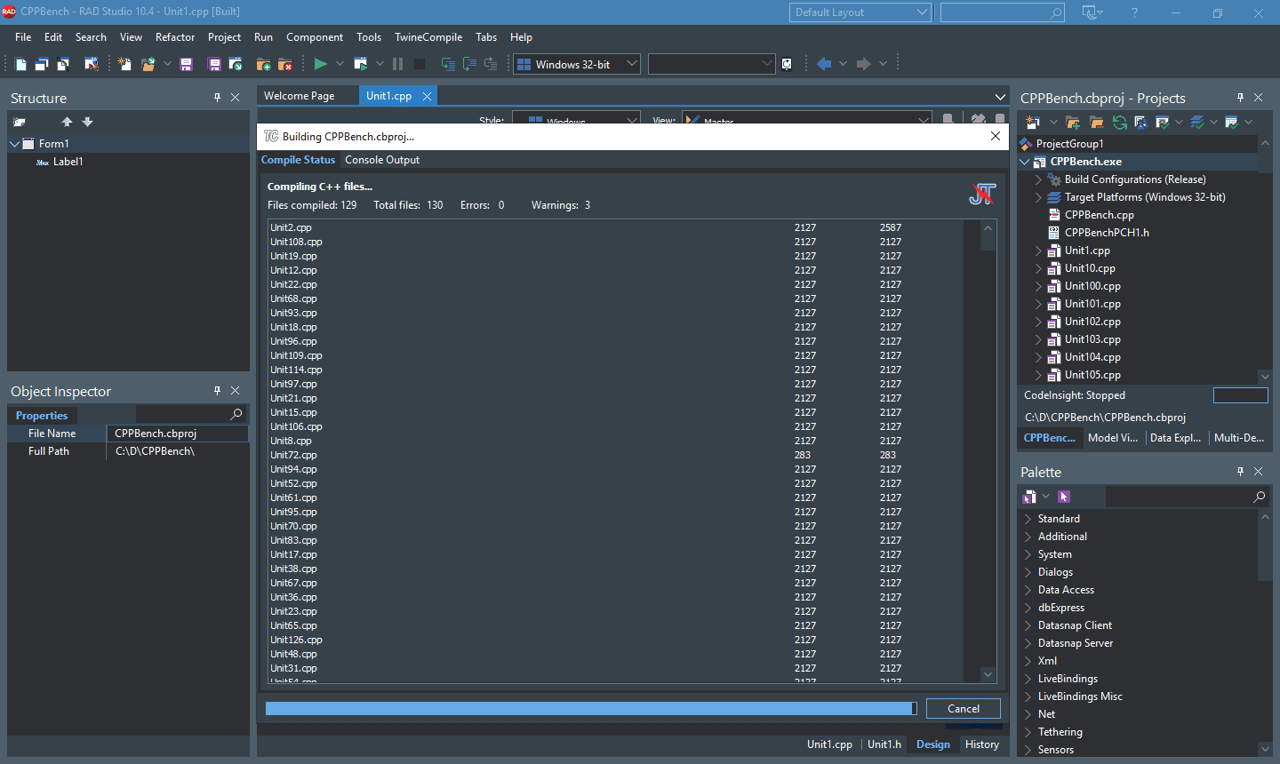Click Remove File from Project folder icon

click(x=285, y=64)
